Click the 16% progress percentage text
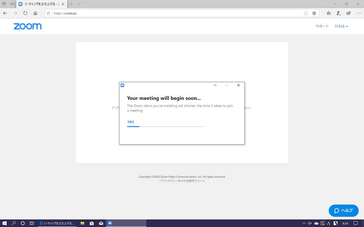Image resolution: width=364 pixels, height=227 pixels. point(131,122)
